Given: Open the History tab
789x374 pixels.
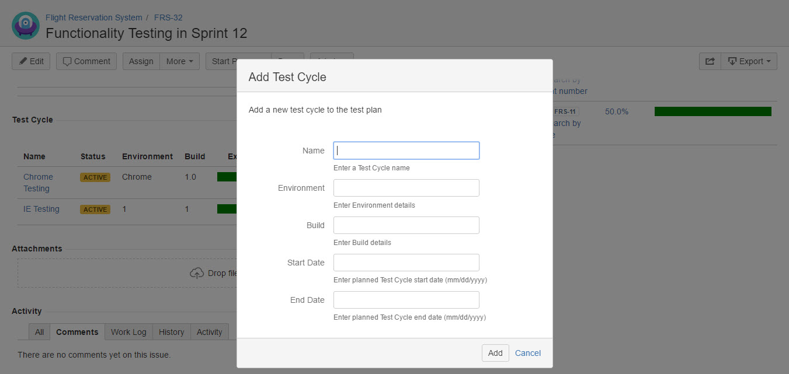Looking at the screenshot, I should coord(171,332).
